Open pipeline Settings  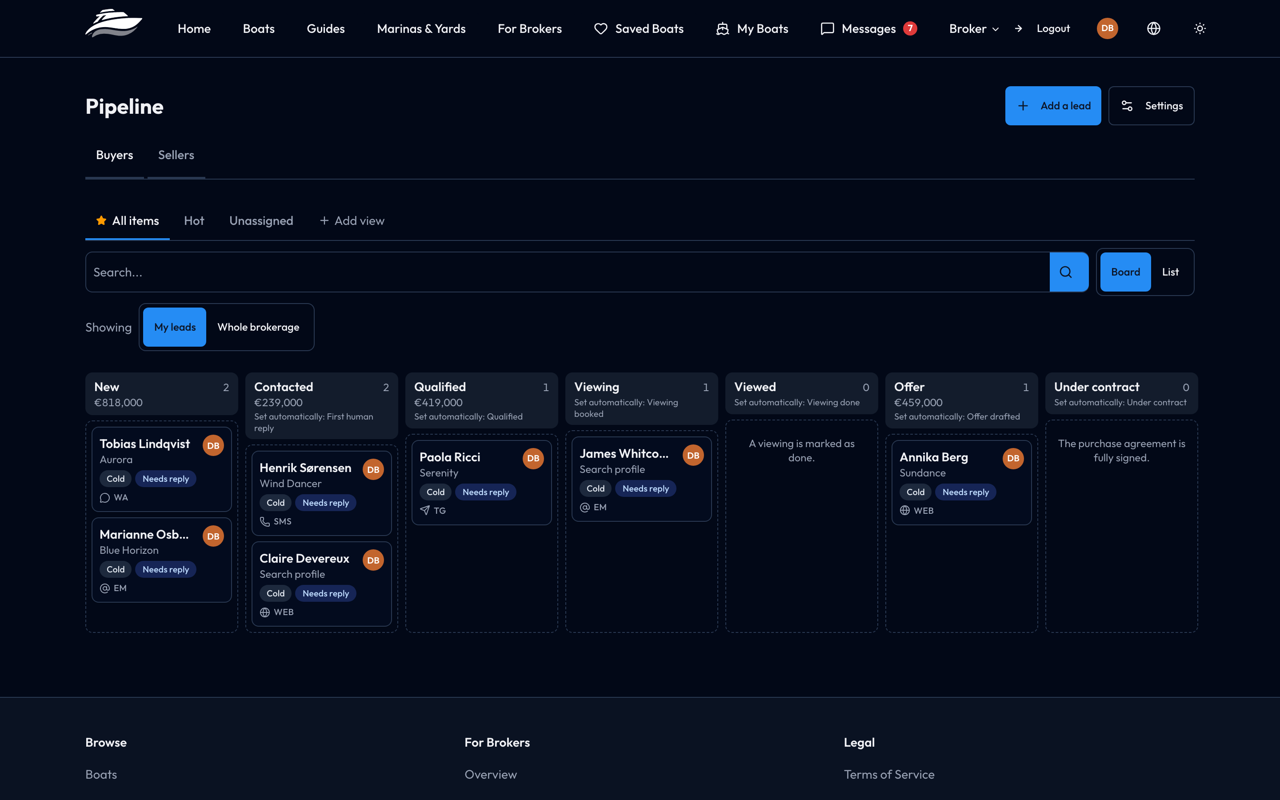[1151, 106]
